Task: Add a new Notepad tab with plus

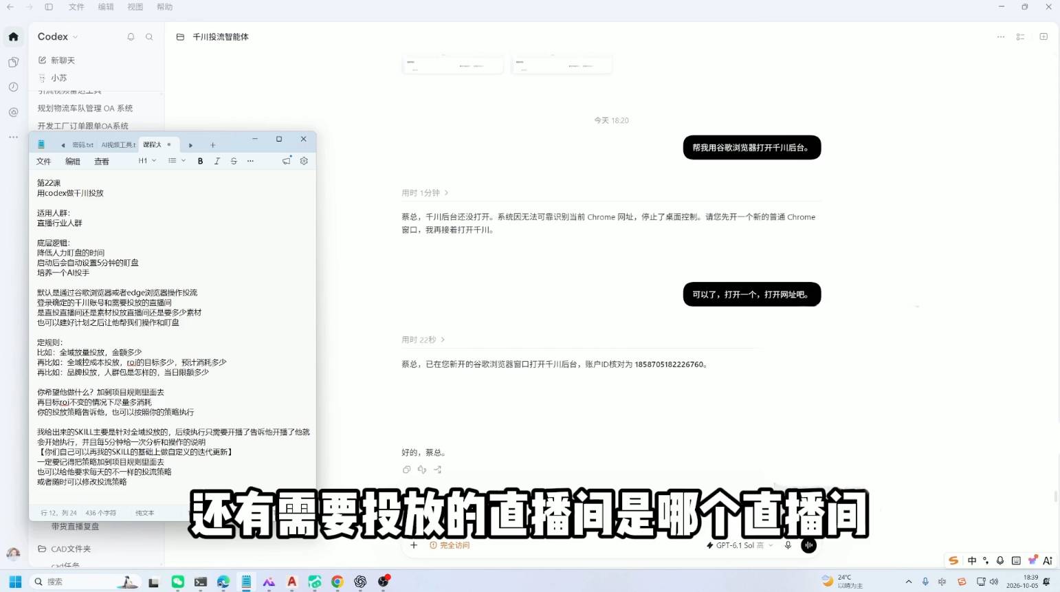Action: pyautogui.click(x=213, y=145)
